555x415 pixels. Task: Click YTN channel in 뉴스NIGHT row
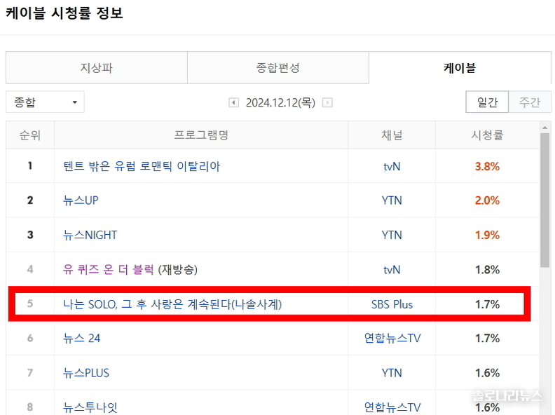tap(392, 235)
